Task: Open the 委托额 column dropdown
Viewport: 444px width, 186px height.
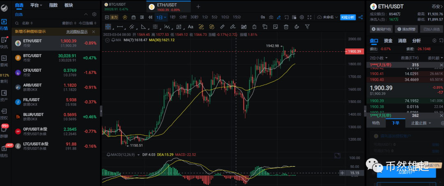Action: (435, 58)
